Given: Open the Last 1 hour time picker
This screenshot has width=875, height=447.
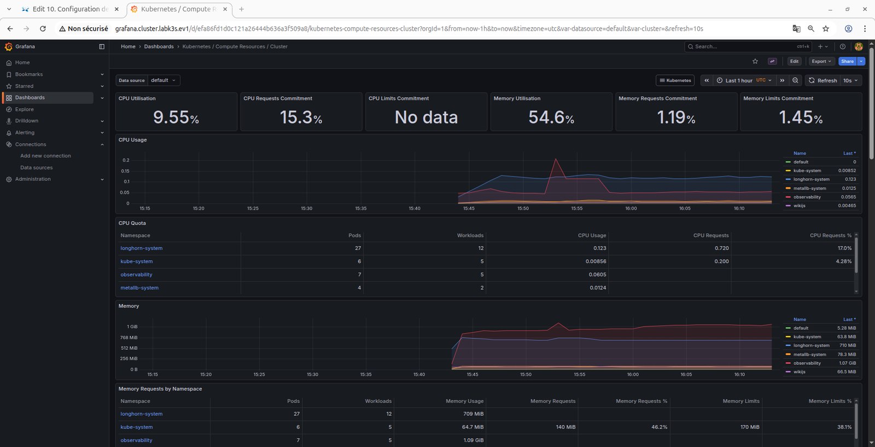Looking at the screenshot, I should tap(744, 80).
